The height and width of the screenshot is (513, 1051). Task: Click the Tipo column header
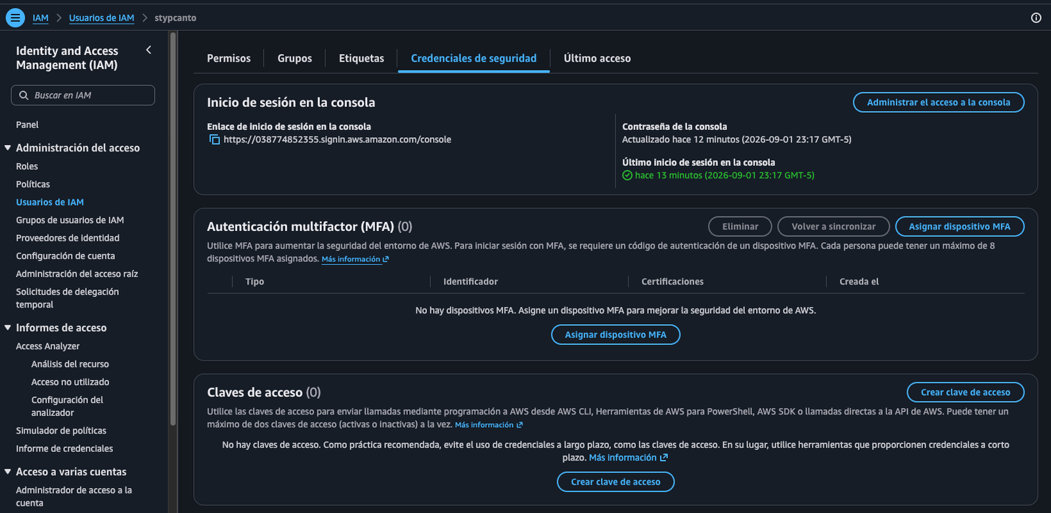(x=254, y=281)
